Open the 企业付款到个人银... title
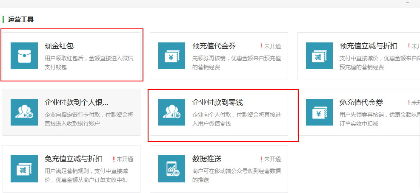This screenshot has height=193, width=420. 77,102
